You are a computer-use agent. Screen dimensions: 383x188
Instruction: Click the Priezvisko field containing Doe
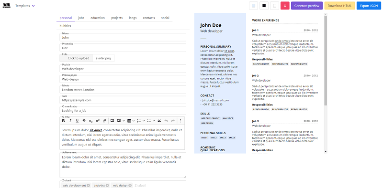tap(123, 48)
